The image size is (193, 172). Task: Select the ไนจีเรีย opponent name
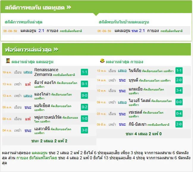click(x=135, y=71)
